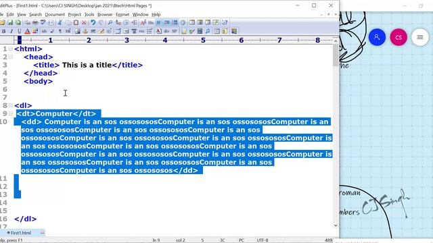Insert span tag with SP icon

point(175,32)
